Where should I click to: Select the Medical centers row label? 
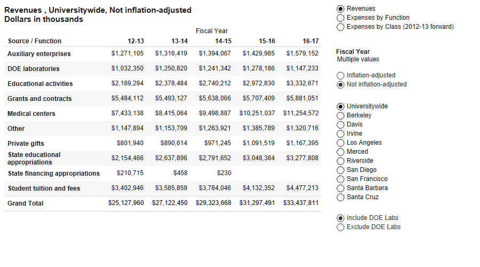tap(31, 114)
